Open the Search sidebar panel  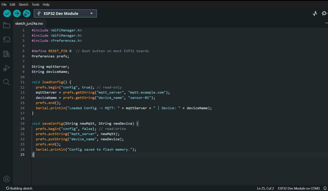7,82
